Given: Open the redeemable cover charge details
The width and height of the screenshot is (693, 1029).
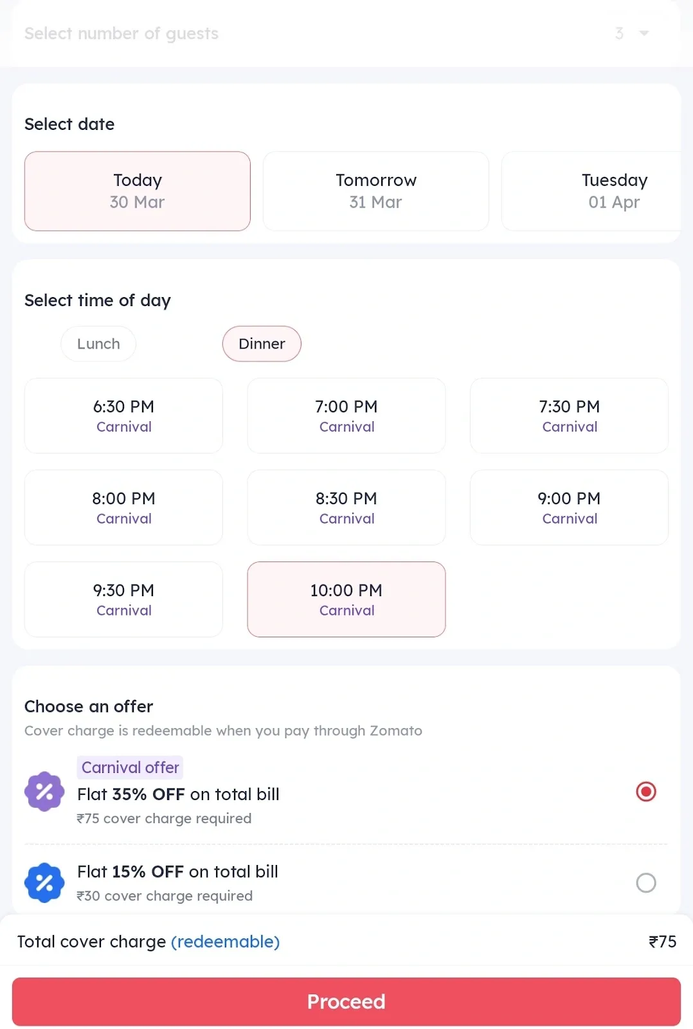Looking at the screenshot, I should click(x=225, y=942).
